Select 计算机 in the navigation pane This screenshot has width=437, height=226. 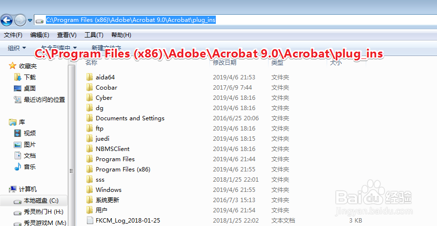(x=28, y=189)
